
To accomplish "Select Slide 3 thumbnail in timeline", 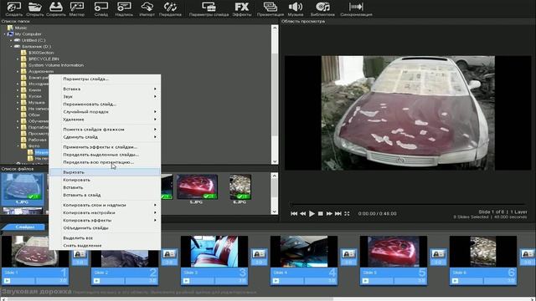I will 214,252.
